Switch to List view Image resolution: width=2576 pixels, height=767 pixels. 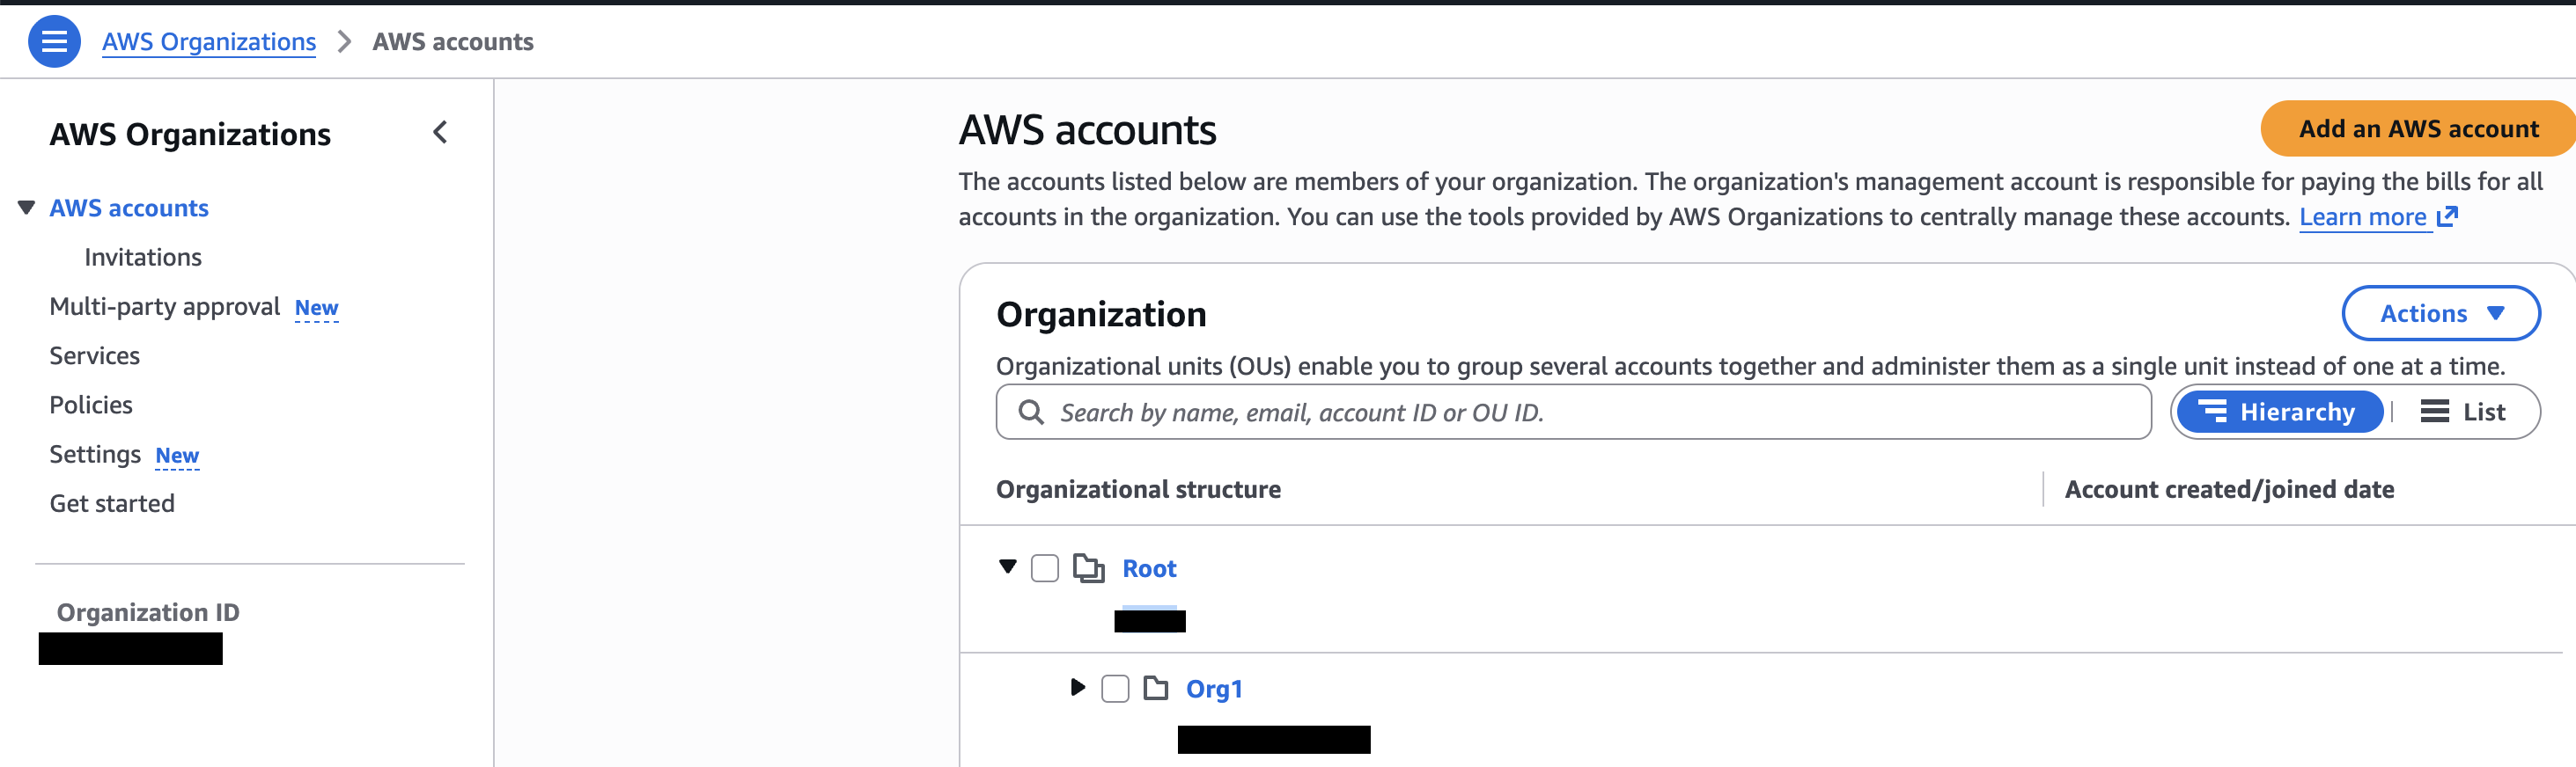(x=2463, y=413)
